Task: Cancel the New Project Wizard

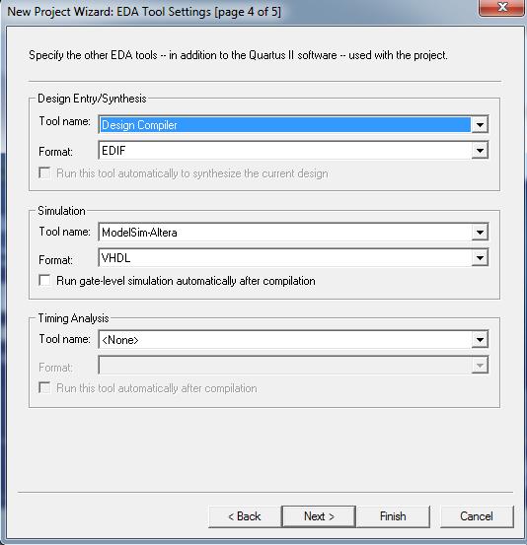Action: click(477, 516)
